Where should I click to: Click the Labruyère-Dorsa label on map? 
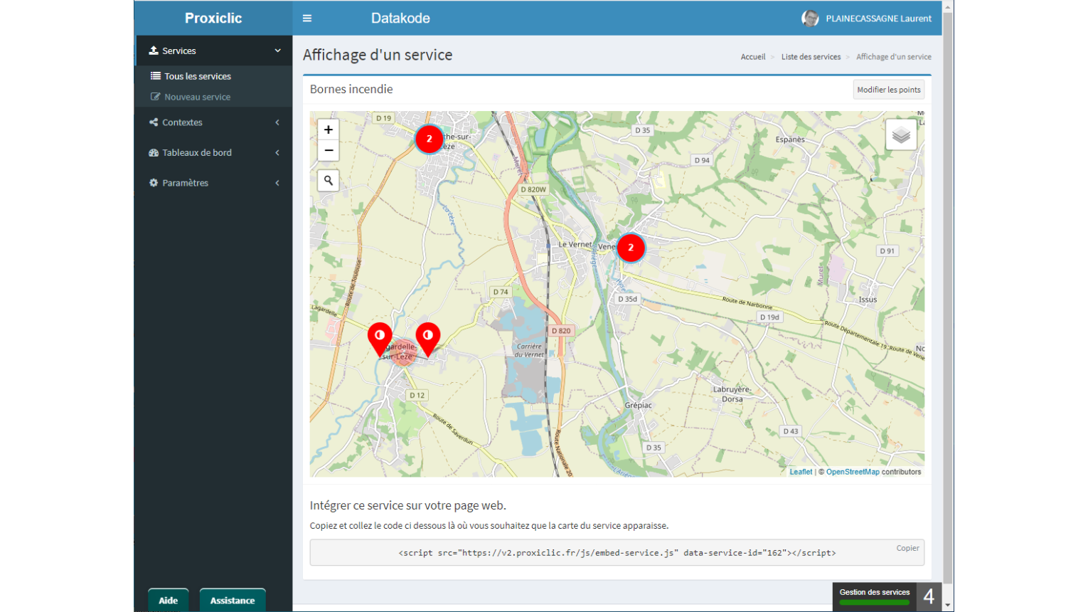click(732, 394)
